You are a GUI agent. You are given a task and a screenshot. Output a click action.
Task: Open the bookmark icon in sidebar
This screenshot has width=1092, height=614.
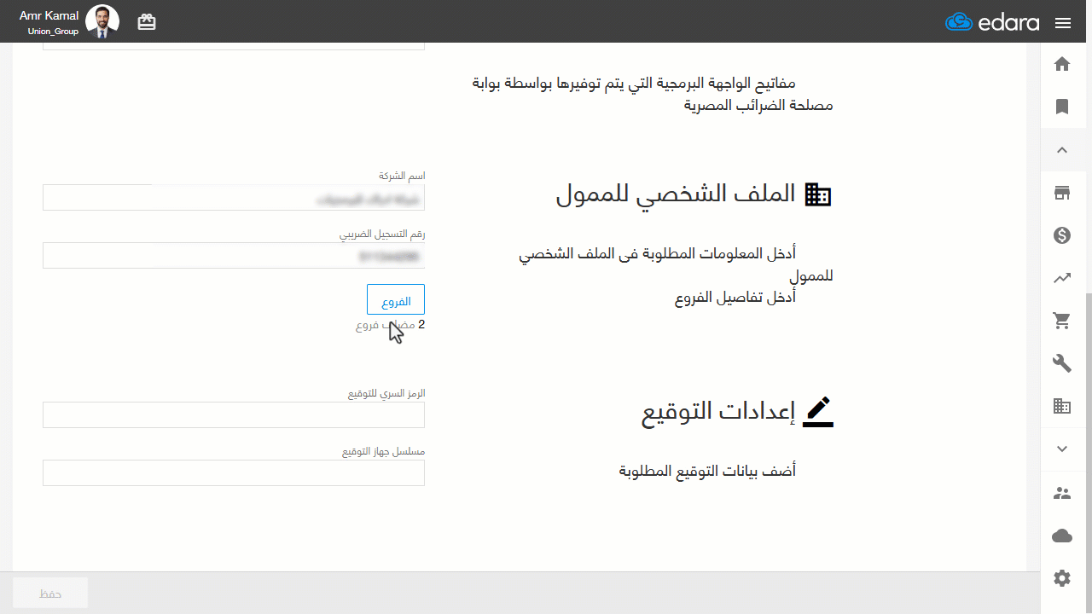1062,107
